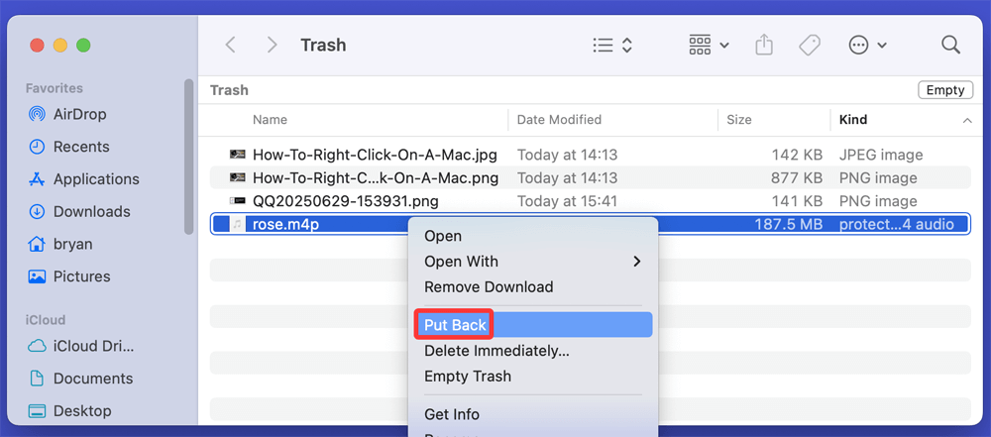Click the Empty button
The height and width of the screenshot is (437, 991).
(x=944, y=90)
